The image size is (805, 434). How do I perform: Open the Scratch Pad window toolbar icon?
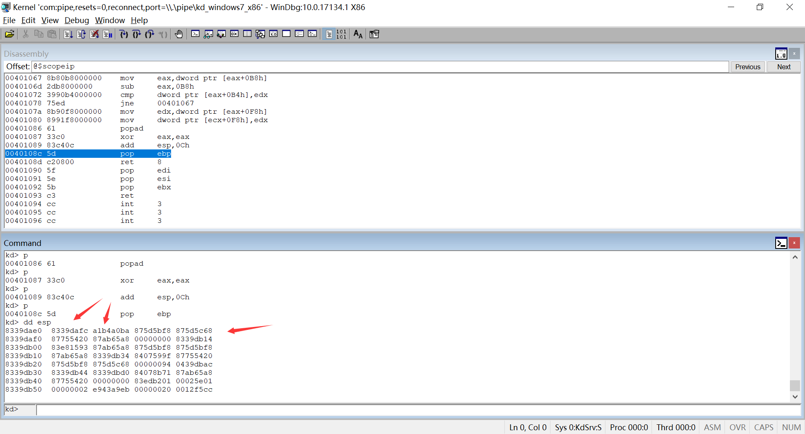pyautogui.click(x=286, y=34)
